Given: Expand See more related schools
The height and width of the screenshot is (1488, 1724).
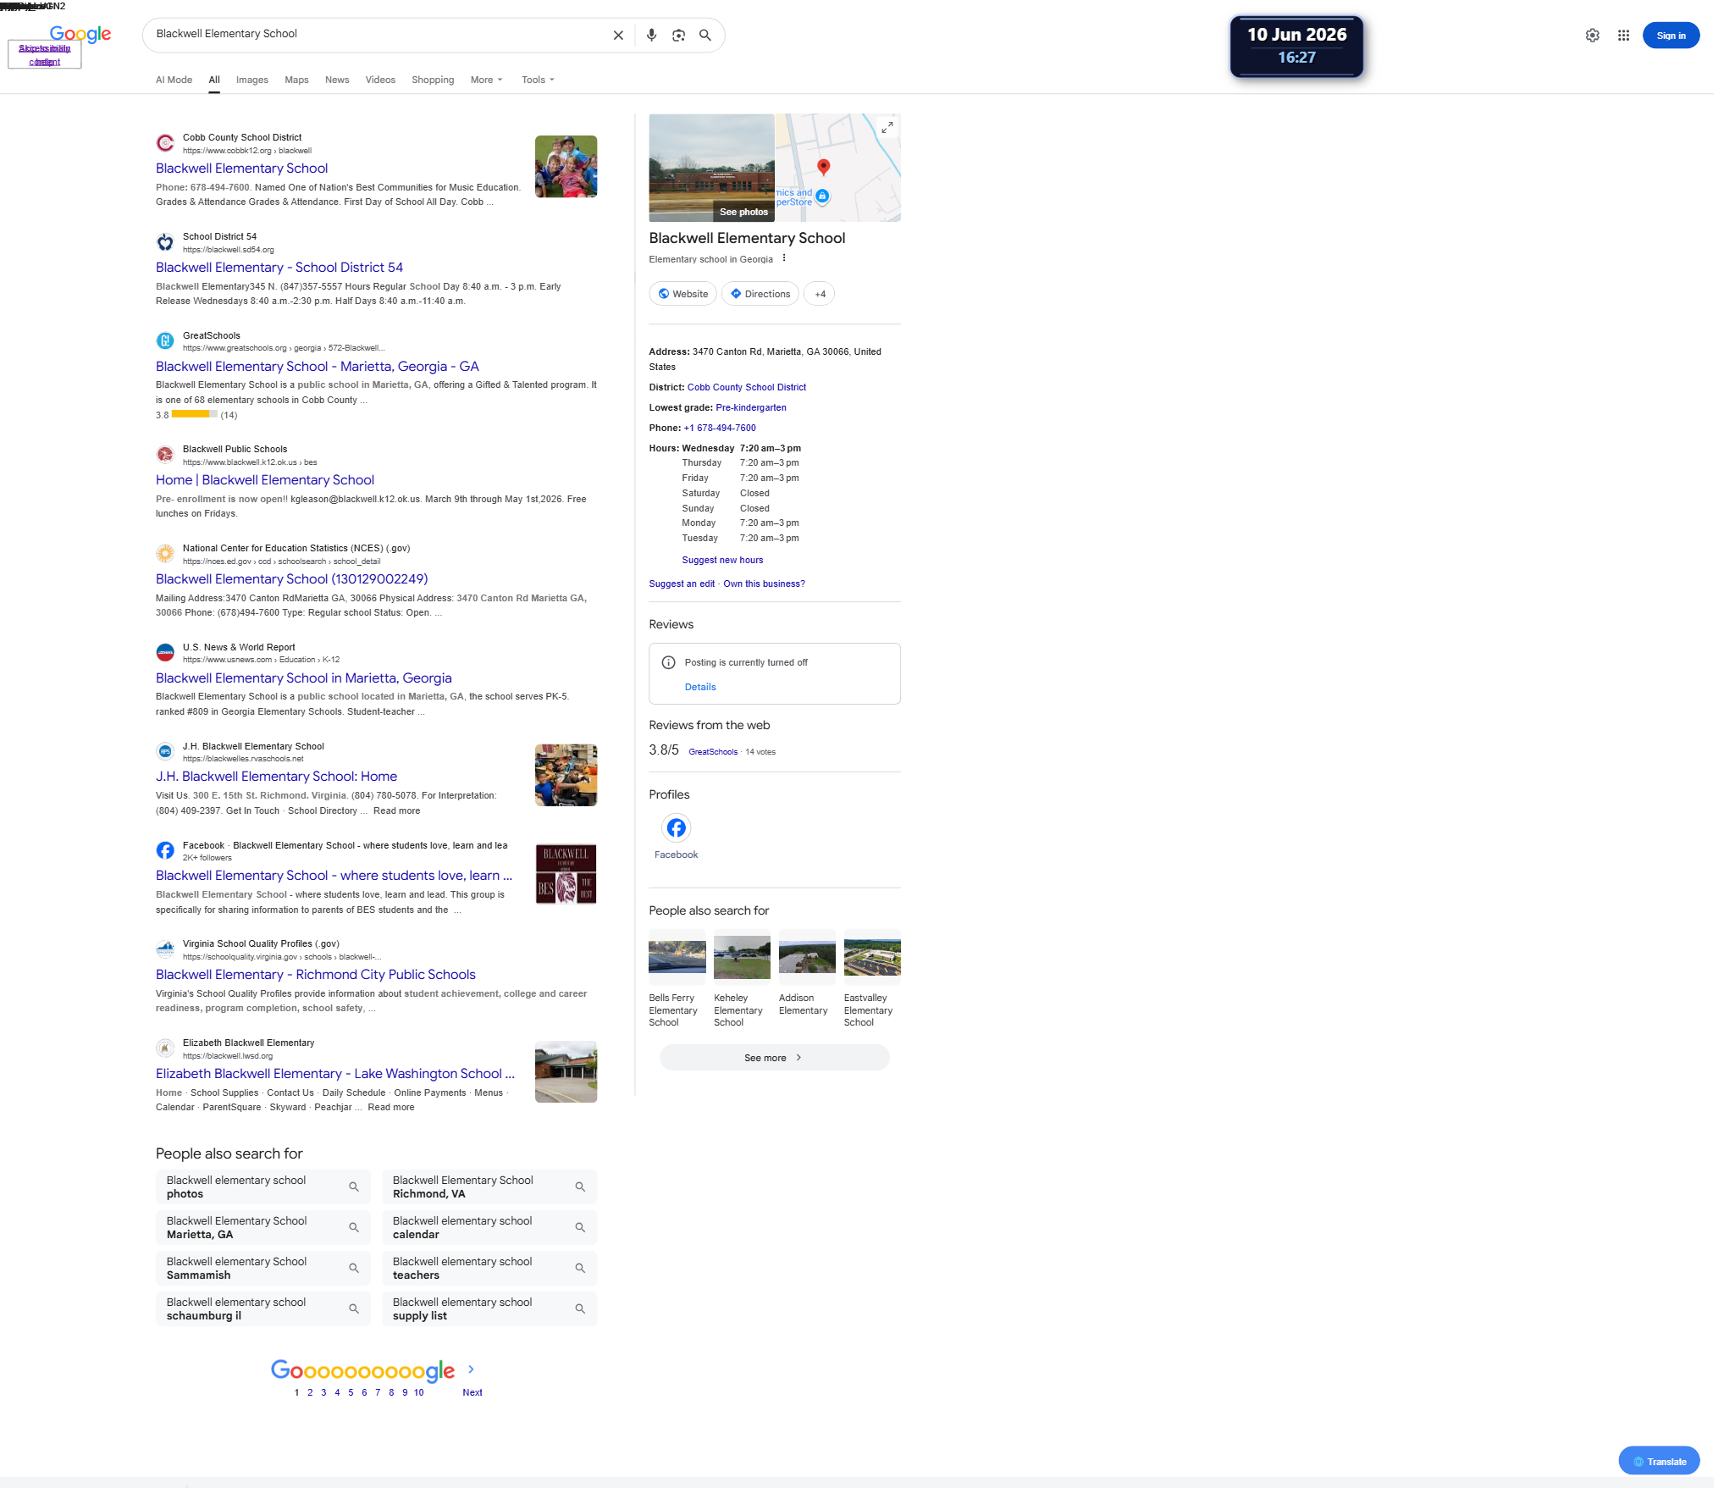Looking at the screenshot, I should (x=774, y=1058).
